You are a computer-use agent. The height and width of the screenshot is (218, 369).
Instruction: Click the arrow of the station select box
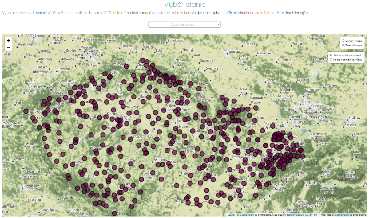tap(218, 25)
